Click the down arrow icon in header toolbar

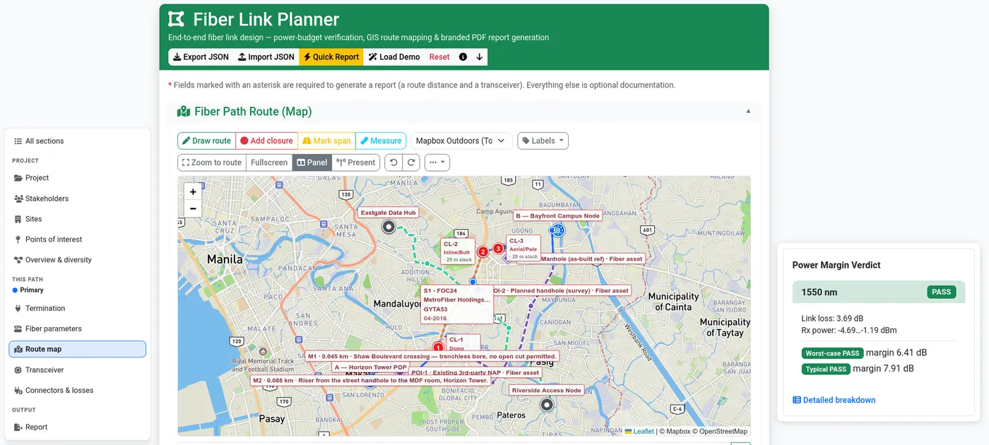(x=480, y=57)
